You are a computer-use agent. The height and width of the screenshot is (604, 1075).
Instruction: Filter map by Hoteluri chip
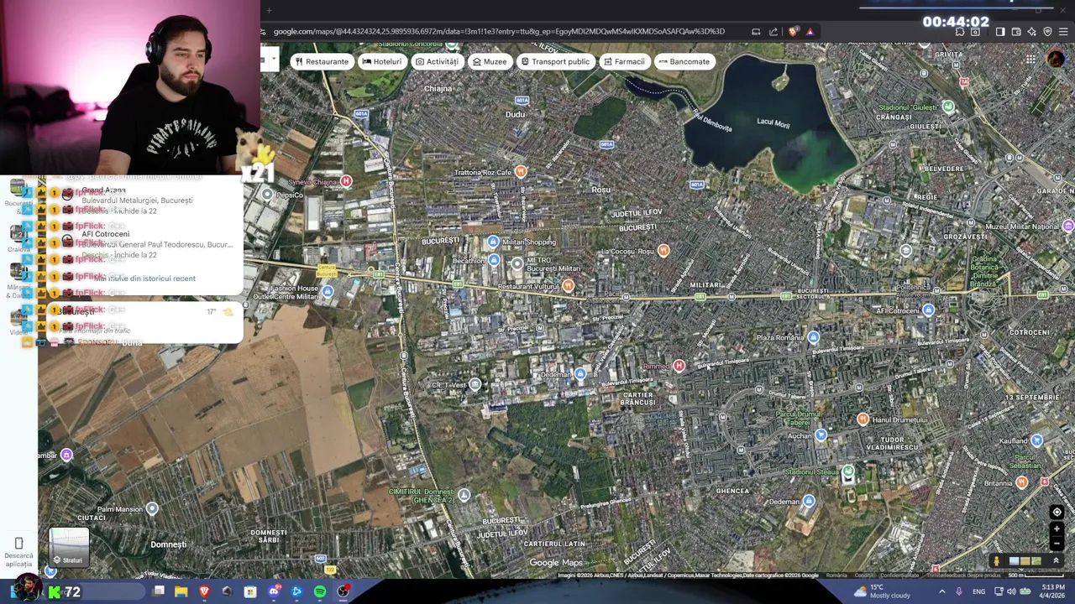[381, 61]
